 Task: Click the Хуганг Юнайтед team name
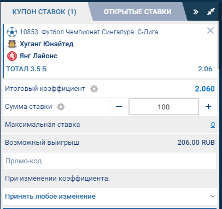46,44
